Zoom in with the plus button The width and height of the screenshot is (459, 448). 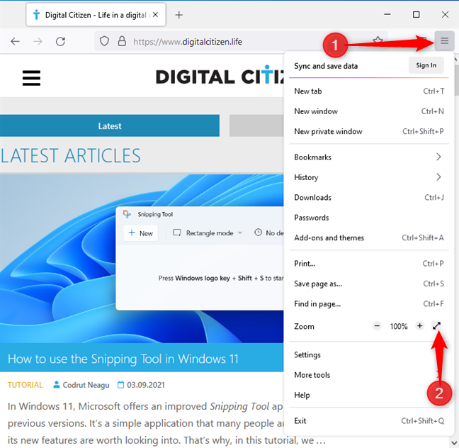click(419, 326)
